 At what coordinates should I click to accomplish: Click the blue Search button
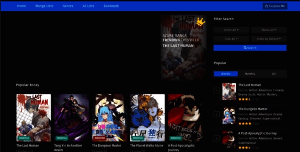[250, 48]
